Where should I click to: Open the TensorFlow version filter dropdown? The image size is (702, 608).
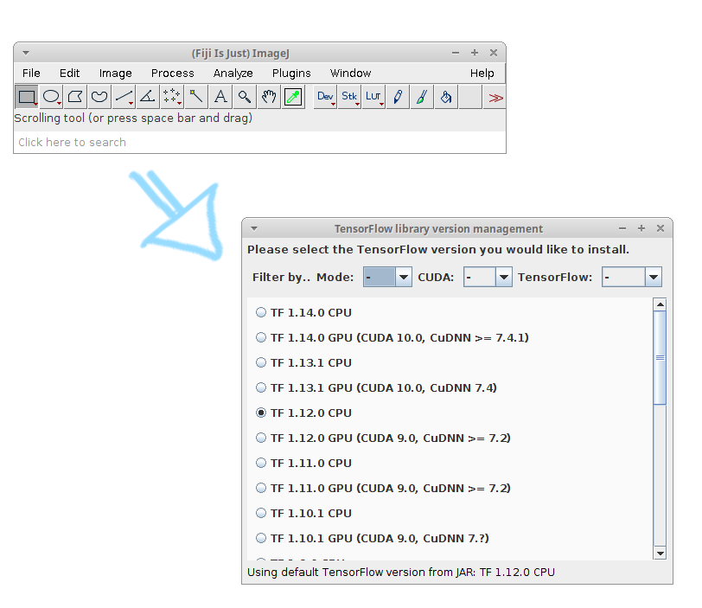[632, 277]
